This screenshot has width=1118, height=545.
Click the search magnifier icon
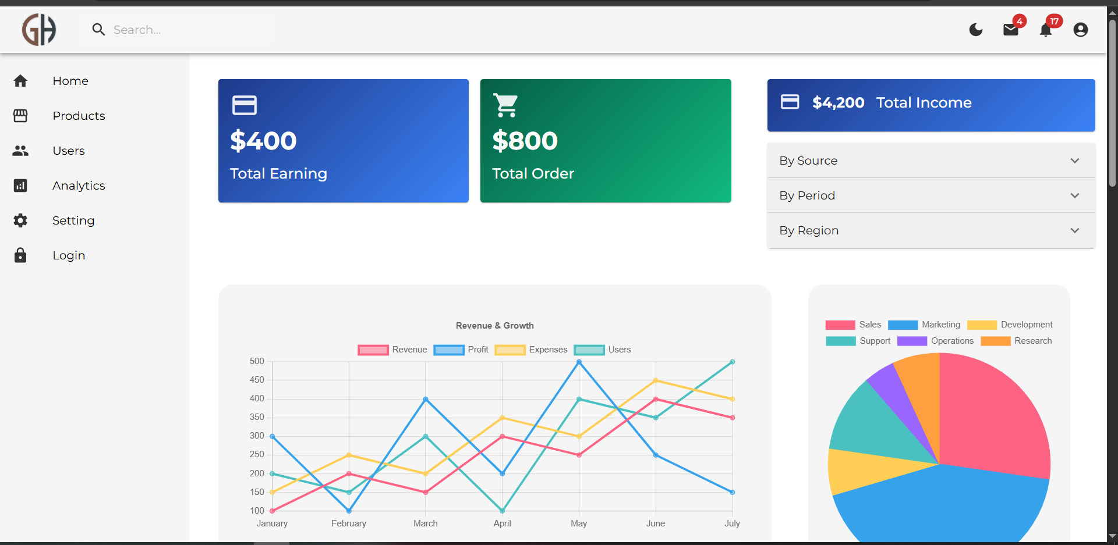tap(98, 30)
